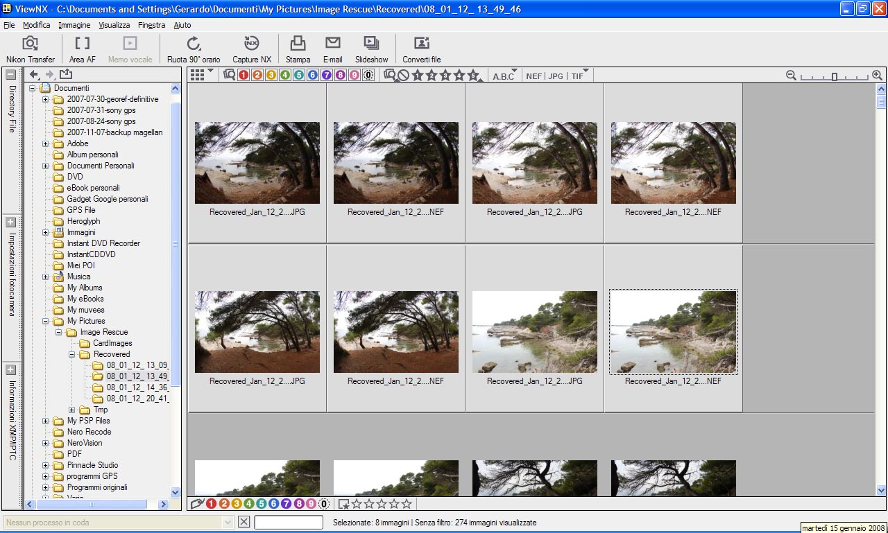Toggle the red label 1 filter at top
The width and height of the screenshot is (888, 533).
coord(244,76)
